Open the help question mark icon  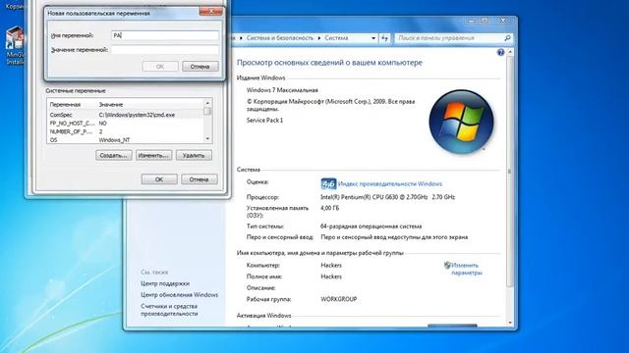click(500, 52)
